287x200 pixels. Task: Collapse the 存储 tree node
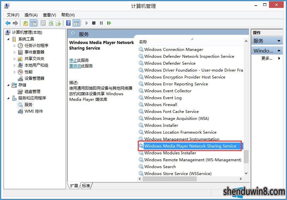coord(8,85)
